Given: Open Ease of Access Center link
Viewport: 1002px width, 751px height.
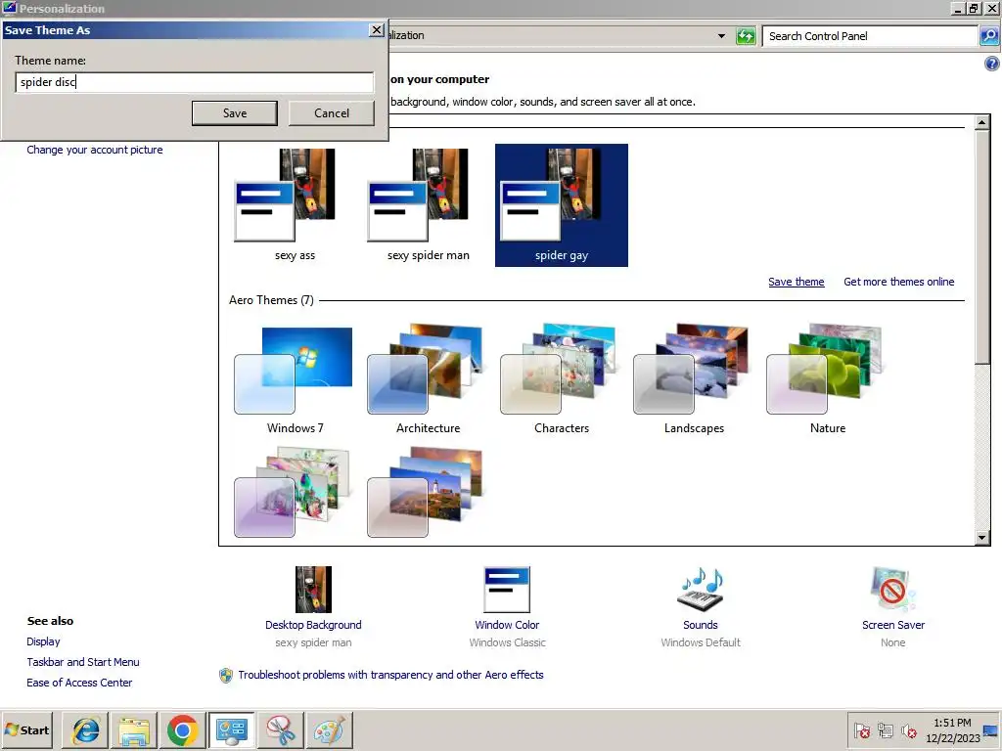Looking at the screenshot, I should pyautogui.click(x=79, y=682).
